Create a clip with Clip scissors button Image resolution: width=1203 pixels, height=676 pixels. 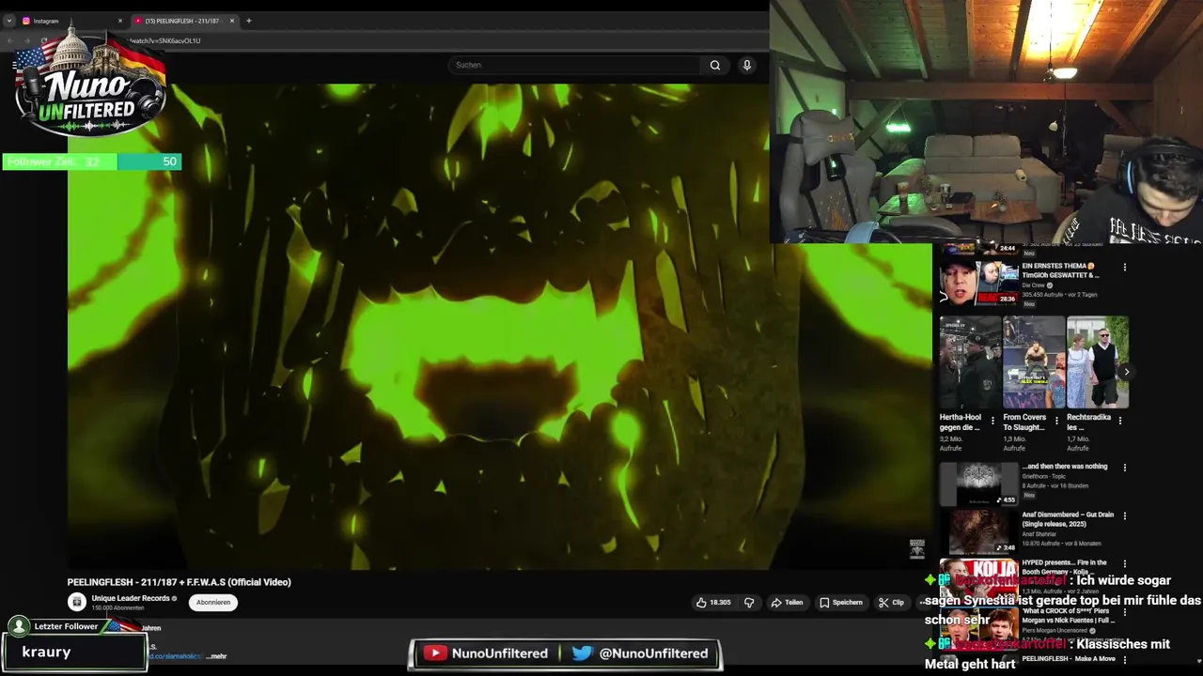pyautogui.click(x=891, y=603)
